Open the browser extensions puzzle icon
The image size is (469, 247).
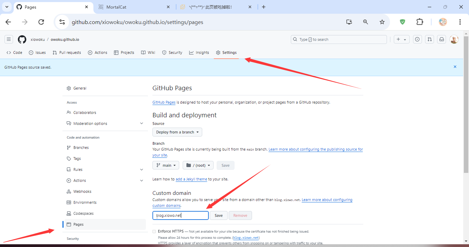point(420,22)
